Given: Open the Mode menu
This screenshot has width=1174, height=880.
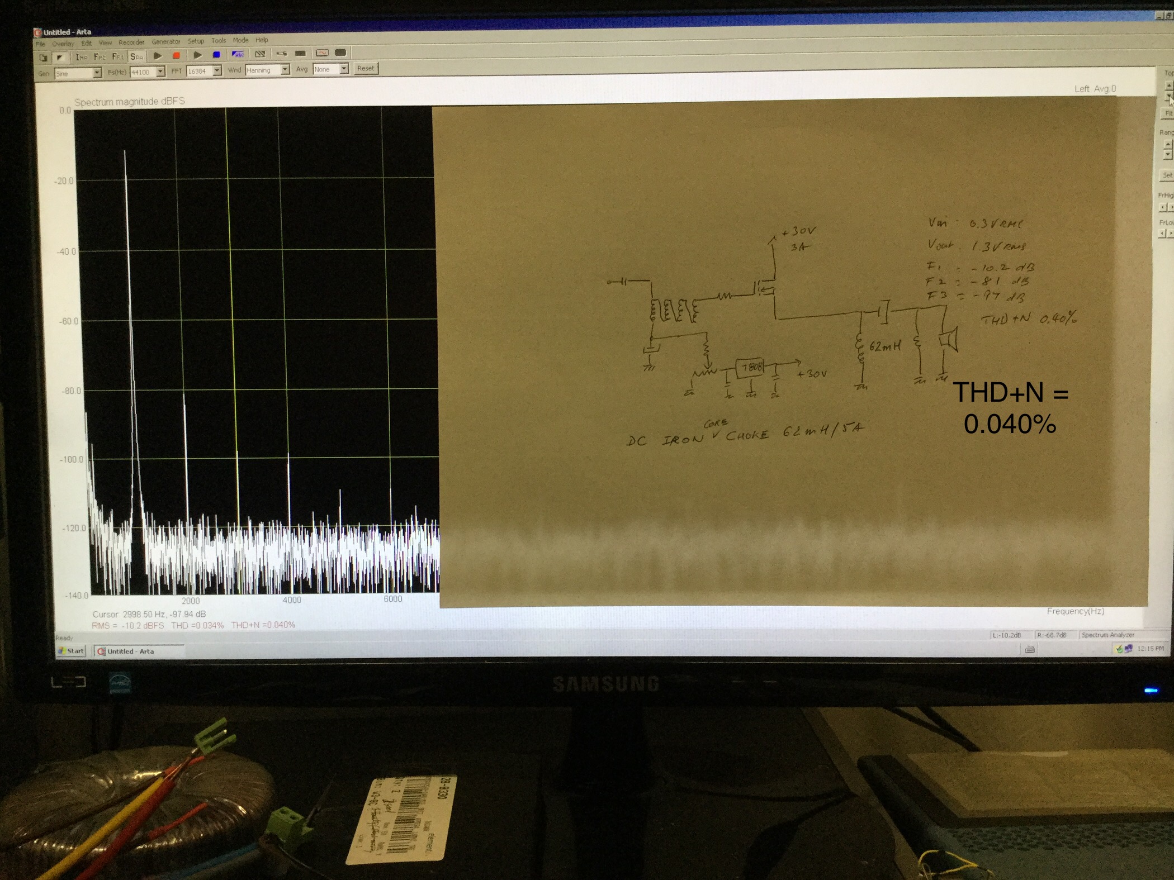Looking at the screenshot, I should 240,40.
